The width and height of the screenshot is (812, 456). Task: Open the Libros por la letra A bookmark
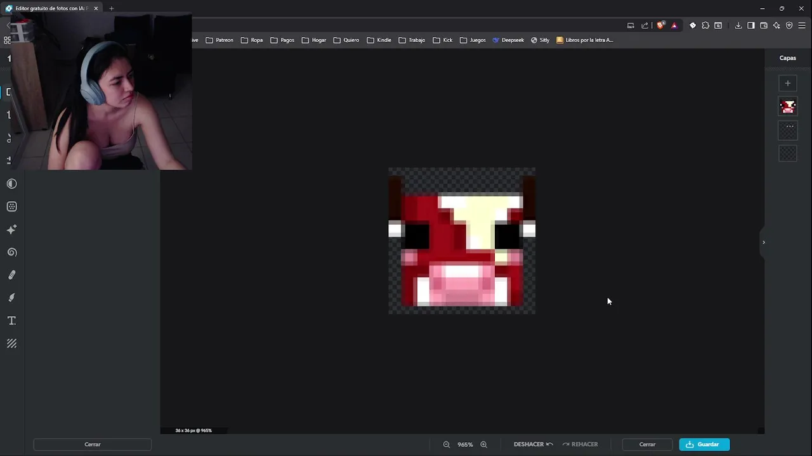[585, 40]
